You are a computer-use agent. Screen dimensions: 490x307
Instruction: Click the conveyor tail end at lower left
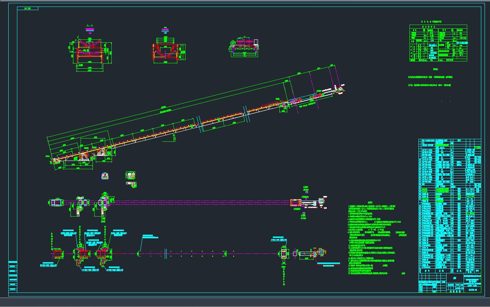[54, 160]
